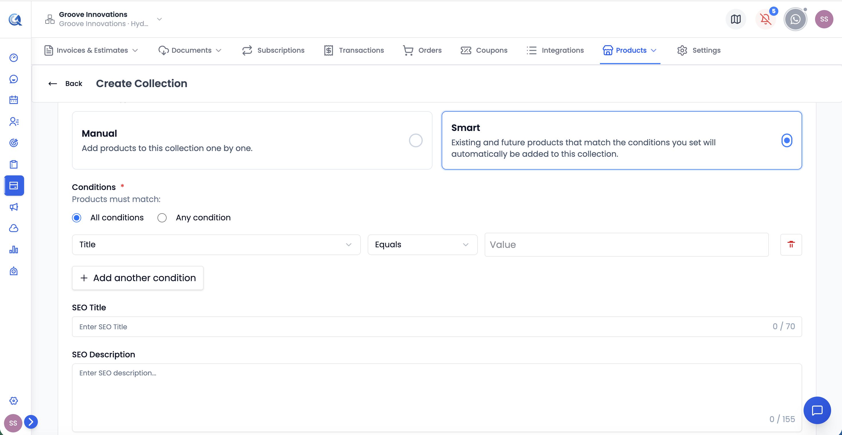Go to the Settings tab
The image size is (842, 435).
pyautogui.click(x=699, y=50)
